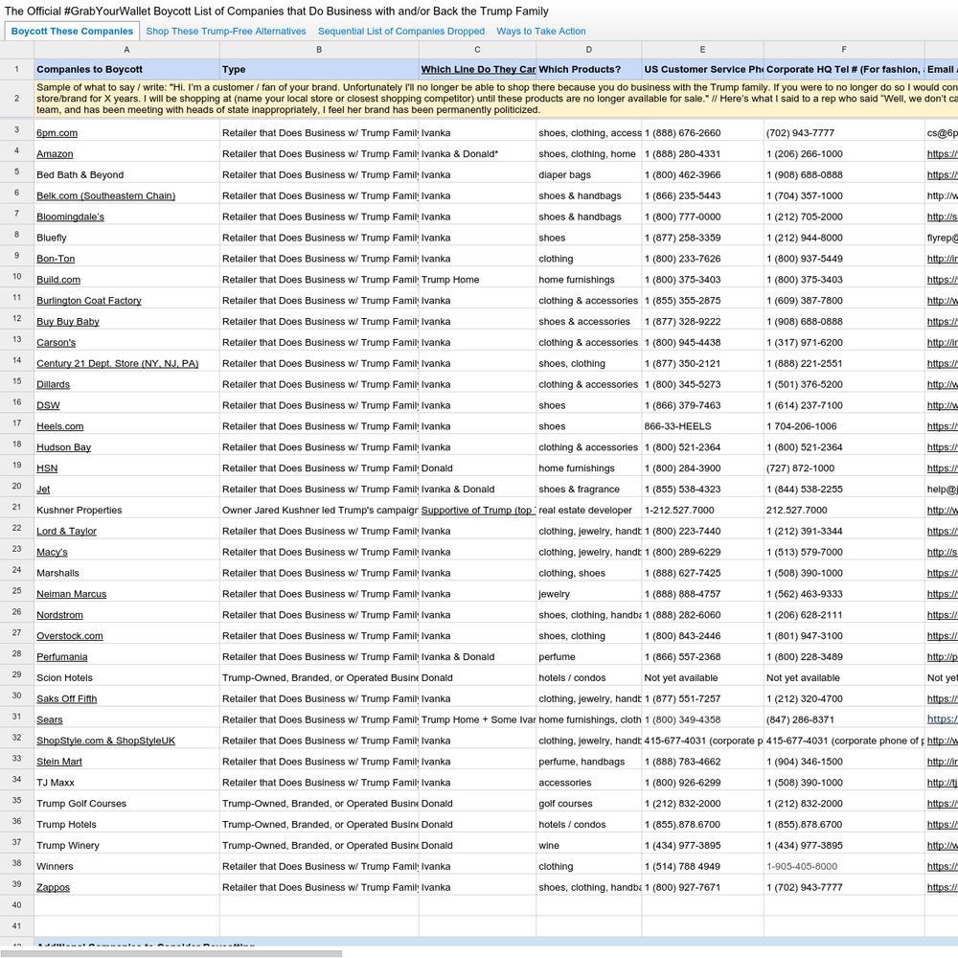The height and width of the screenshot is (958, 958).
Task: Select the Bluefly cell
Action: tap(126, 238)
